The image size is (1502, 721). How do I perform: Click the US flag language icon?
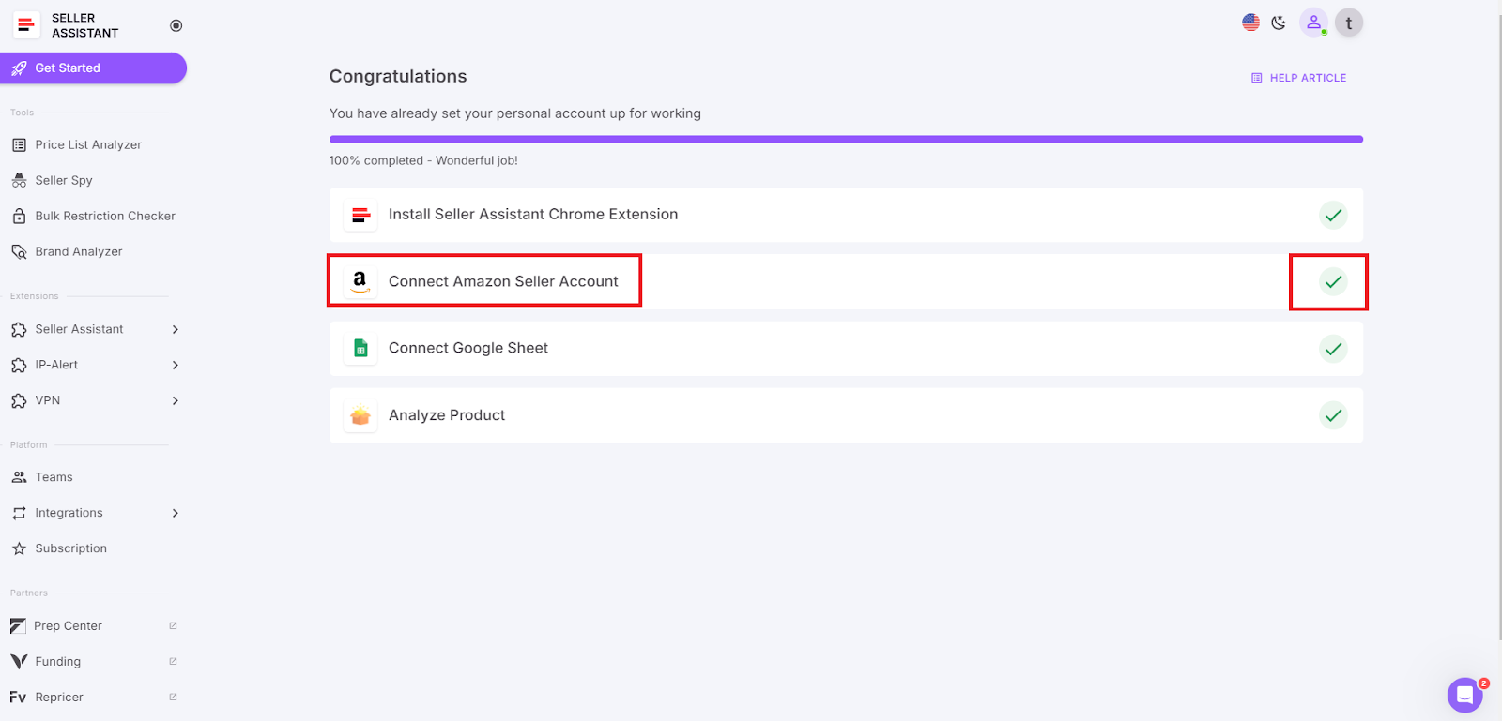1249,21
